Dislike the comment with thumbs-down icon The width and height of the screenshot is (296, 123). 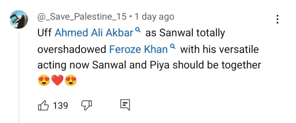(86, 105)
